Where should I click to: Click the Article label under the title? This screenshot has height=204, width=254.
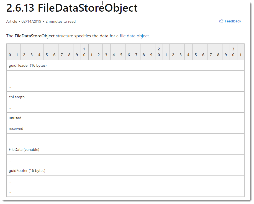click(x=12, y=22)
